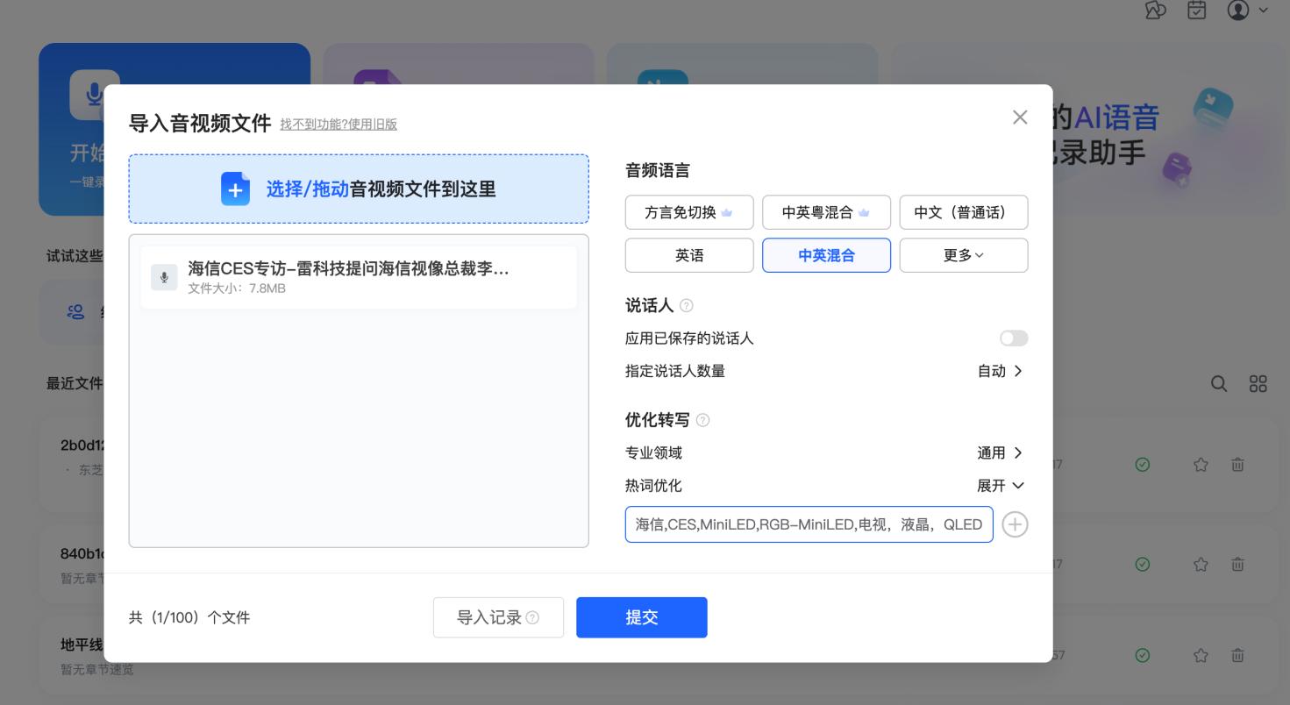Click the grid view icon beside the search icon
1290x705 pixels.
[1258, 384]
